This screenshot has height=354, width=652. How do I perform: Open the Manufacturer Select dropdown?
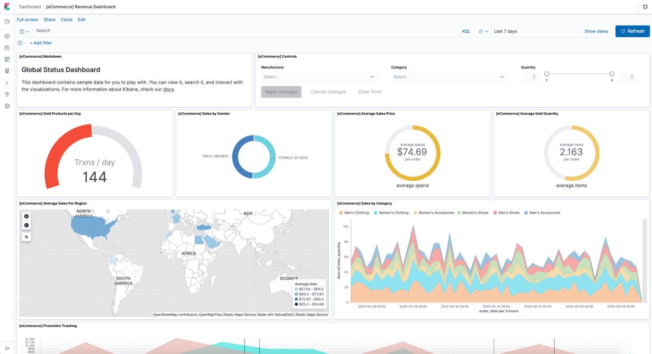[x=319, y=77]
